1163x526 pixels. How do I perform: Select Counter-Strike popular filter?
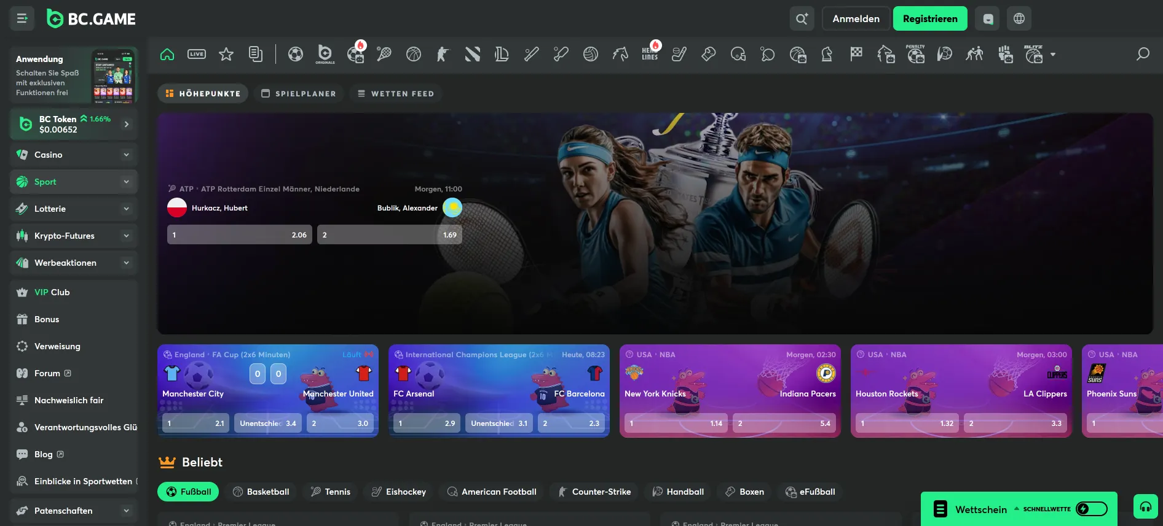pos(594,492)
